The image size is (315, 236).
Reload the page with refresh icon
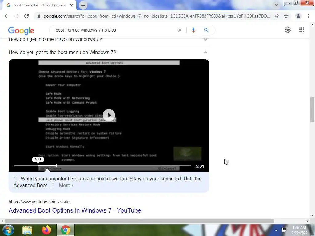pyautogui.click(x=26, y=16)
